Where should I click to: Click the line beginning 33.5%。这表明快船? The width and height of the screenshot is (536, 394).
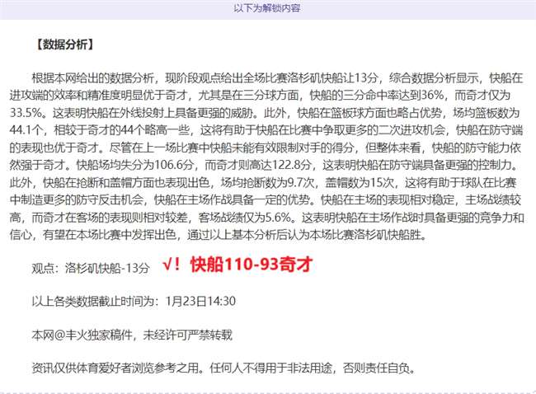coord(265,113)
